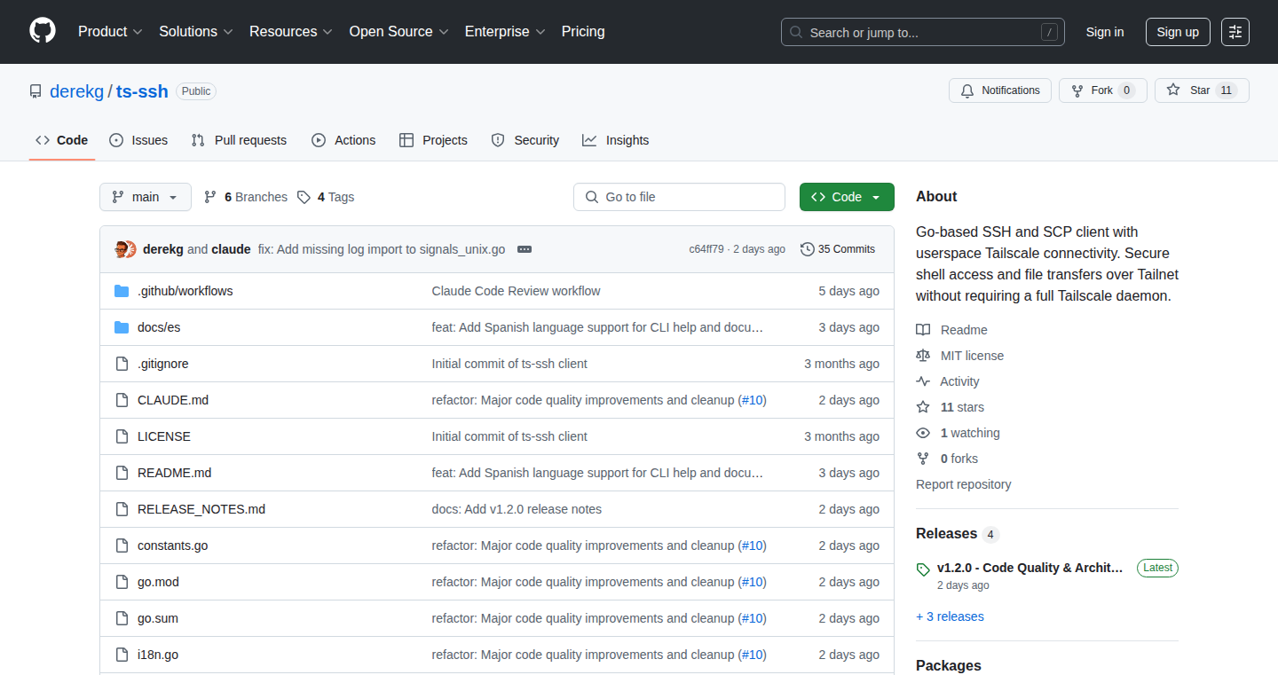This screenshot has width=1278, height=675.
Task: Open the Pricing link in header
Action: coord(583,32)
